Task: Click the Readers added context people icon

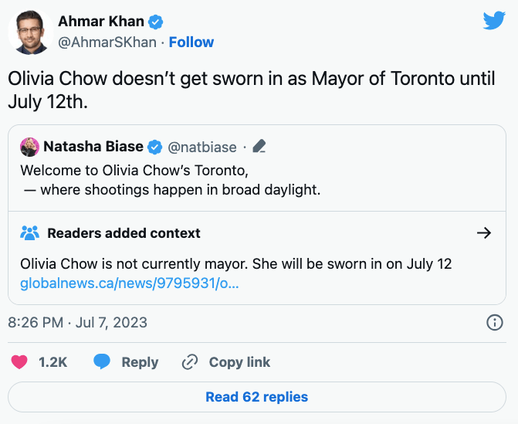Action: tap(30, 233)
